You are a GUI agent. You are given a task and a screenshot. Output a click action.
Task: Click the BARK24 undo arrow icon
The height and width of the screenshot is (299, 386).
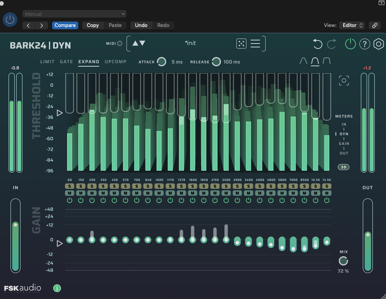pos(317,44)
